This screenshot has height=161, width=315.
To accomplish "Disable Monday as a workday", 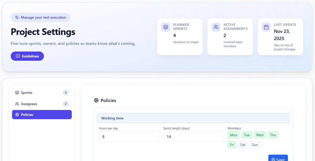I will click(233, 135).
